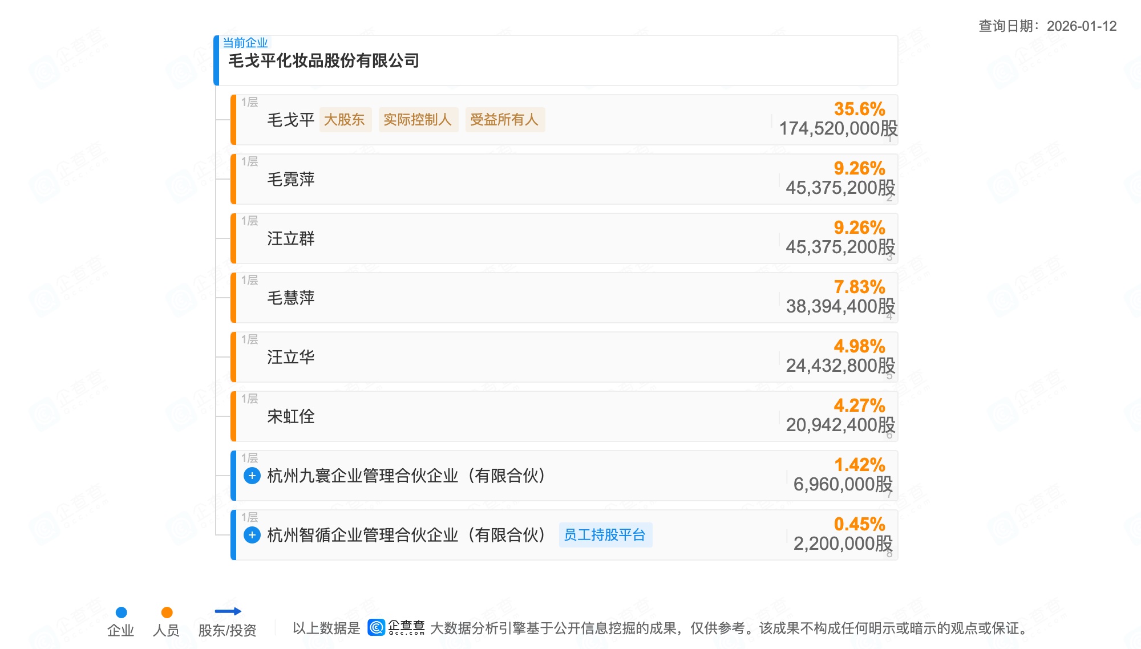Open shareholder 毛霓萍 entry
The height and width of the screenshot is (649, 1141).
pyautogui.click(x=290, y=179)
